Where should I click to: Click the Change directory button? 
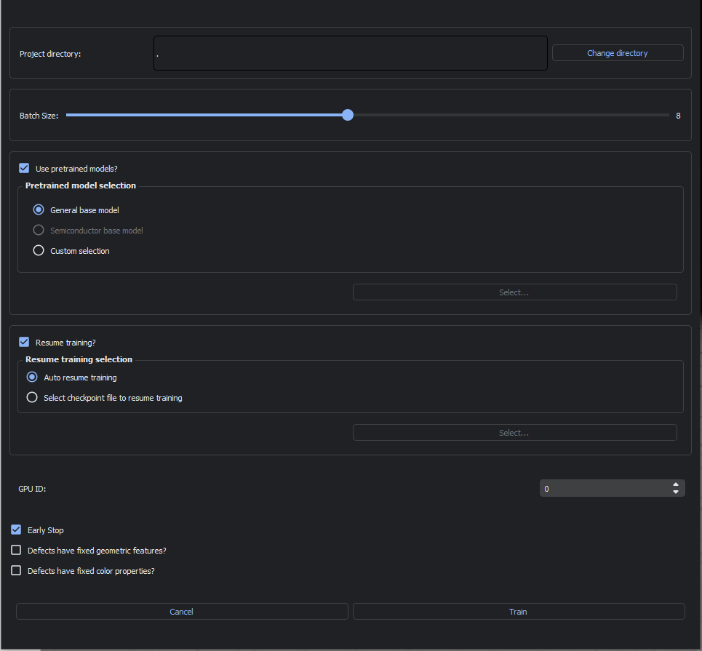[x=617, y=53]
